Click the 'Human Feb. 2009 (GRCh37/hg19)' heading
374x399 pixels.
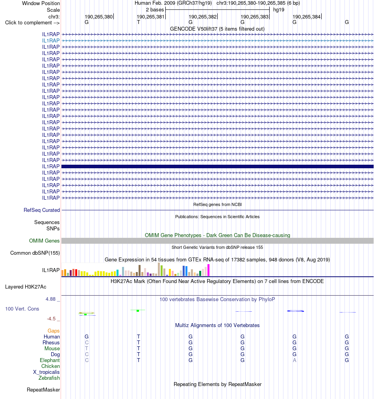173,3
